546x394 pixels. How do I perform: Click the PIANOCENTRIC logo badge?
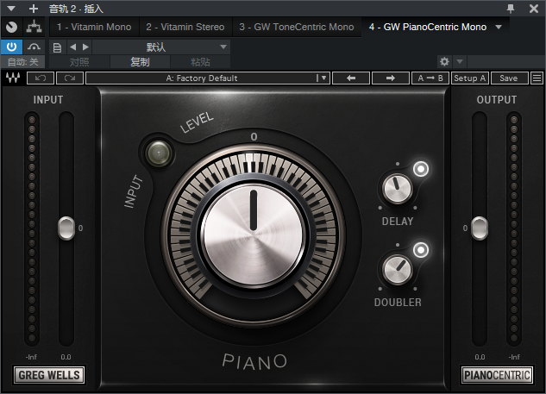tap(497, 375)
